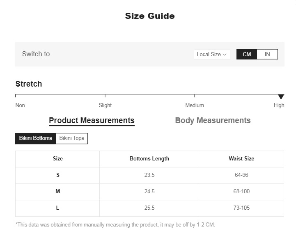Click the Non stretch label

20,105
